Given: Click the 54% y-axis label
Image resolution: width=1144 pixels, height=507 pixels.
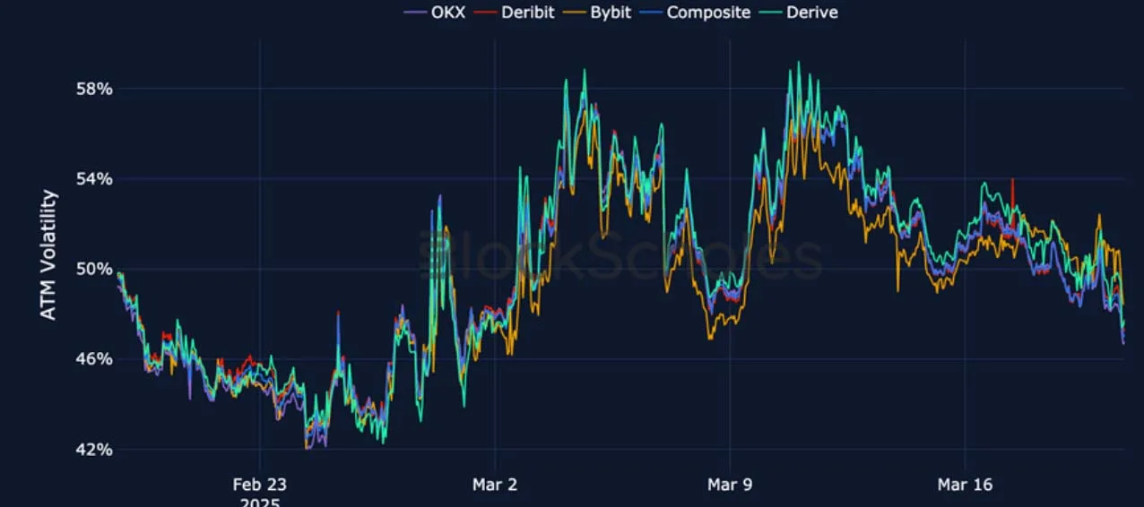Looking at the screenshot, I should pyautogui.click(x=94, y=179).
